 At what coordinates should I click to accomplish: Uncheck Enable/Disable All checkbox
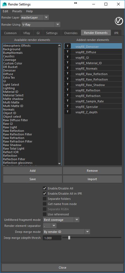[44, 188]
